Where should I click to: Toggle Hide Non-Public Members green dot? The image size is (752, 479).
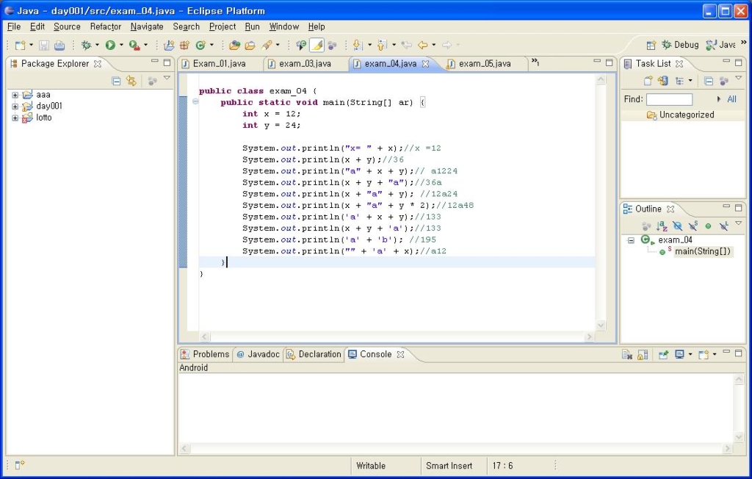pos(709,226)
